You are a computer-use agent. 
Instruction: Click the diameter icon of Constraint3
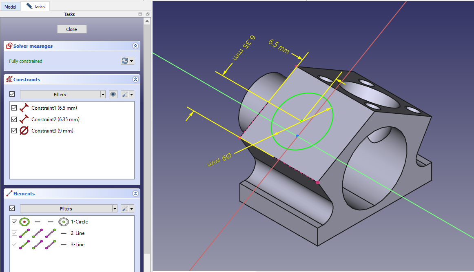(24, 131)
